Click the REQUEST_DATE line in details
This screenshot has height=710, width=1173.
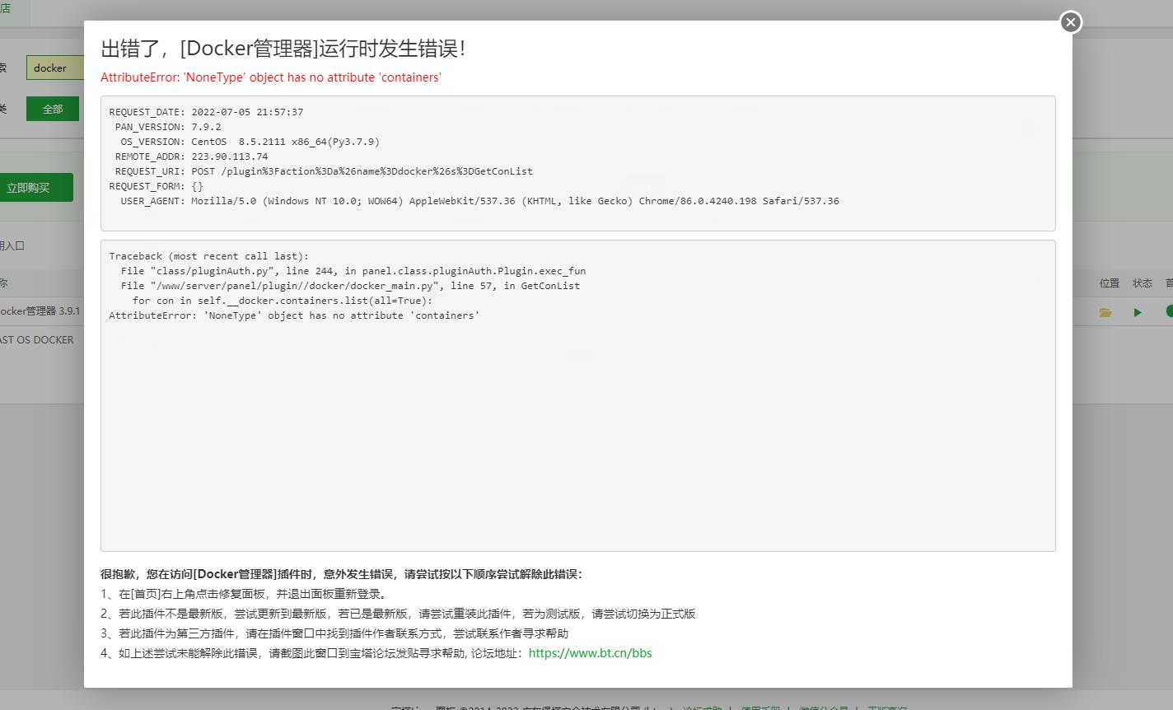[206, 112]
